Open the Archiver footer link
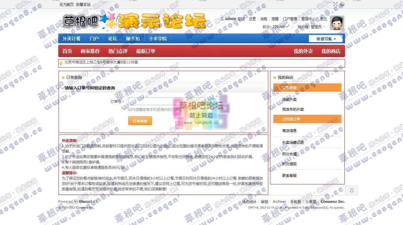The image size is (403, 225). pyautogui.click(x=279, y=202)
